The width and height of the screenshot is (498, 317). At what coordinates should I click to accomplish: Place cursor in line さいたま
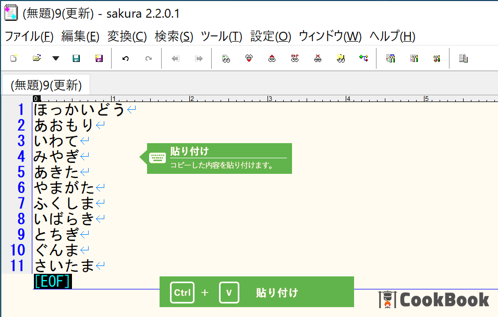tap(64, 265)
